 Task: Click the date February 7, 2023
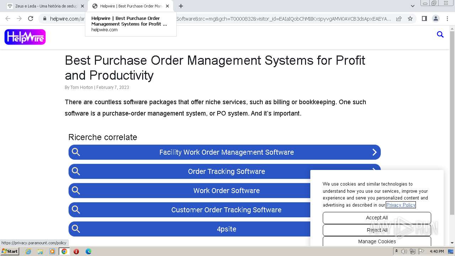click(x=113, y=87)
